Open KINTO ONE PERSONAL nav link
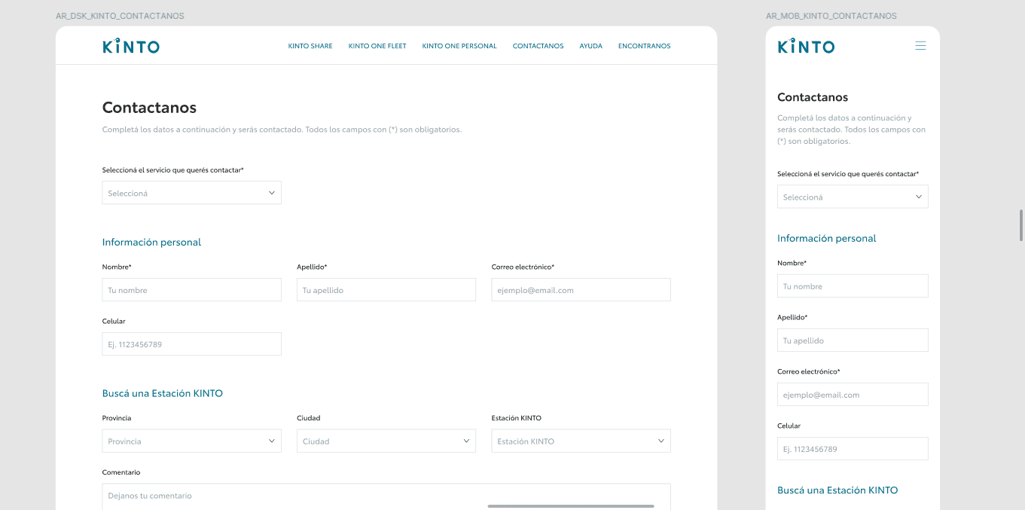1025x510 pixels. pos(459,46)
